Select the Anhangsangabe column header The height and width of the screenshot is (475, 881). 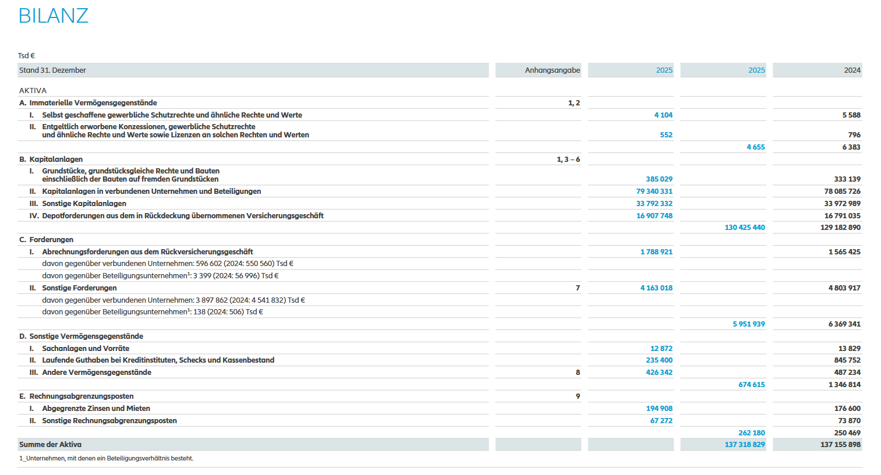click(552, 70)
